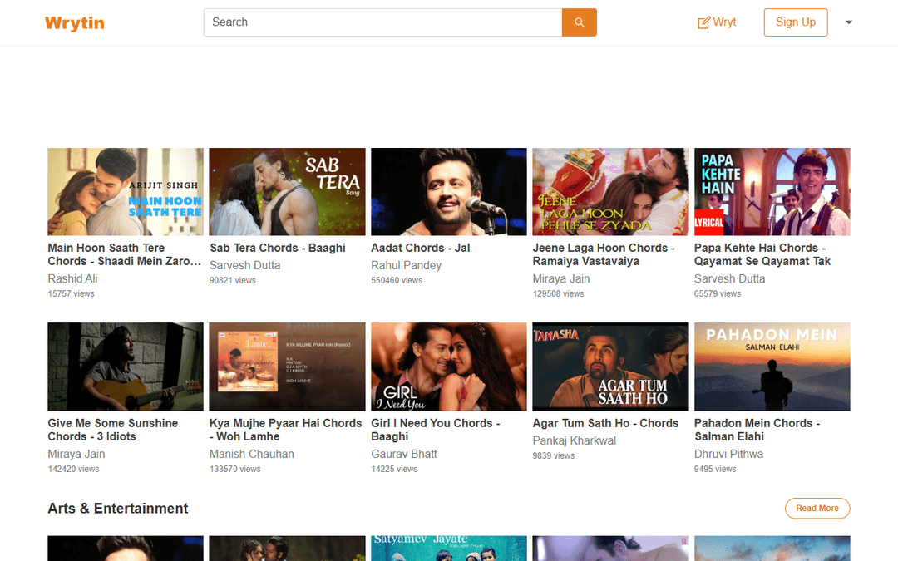Click the 129508 views text
The width and height of the screenshot is (898, 561).
[x=559, y=293]
